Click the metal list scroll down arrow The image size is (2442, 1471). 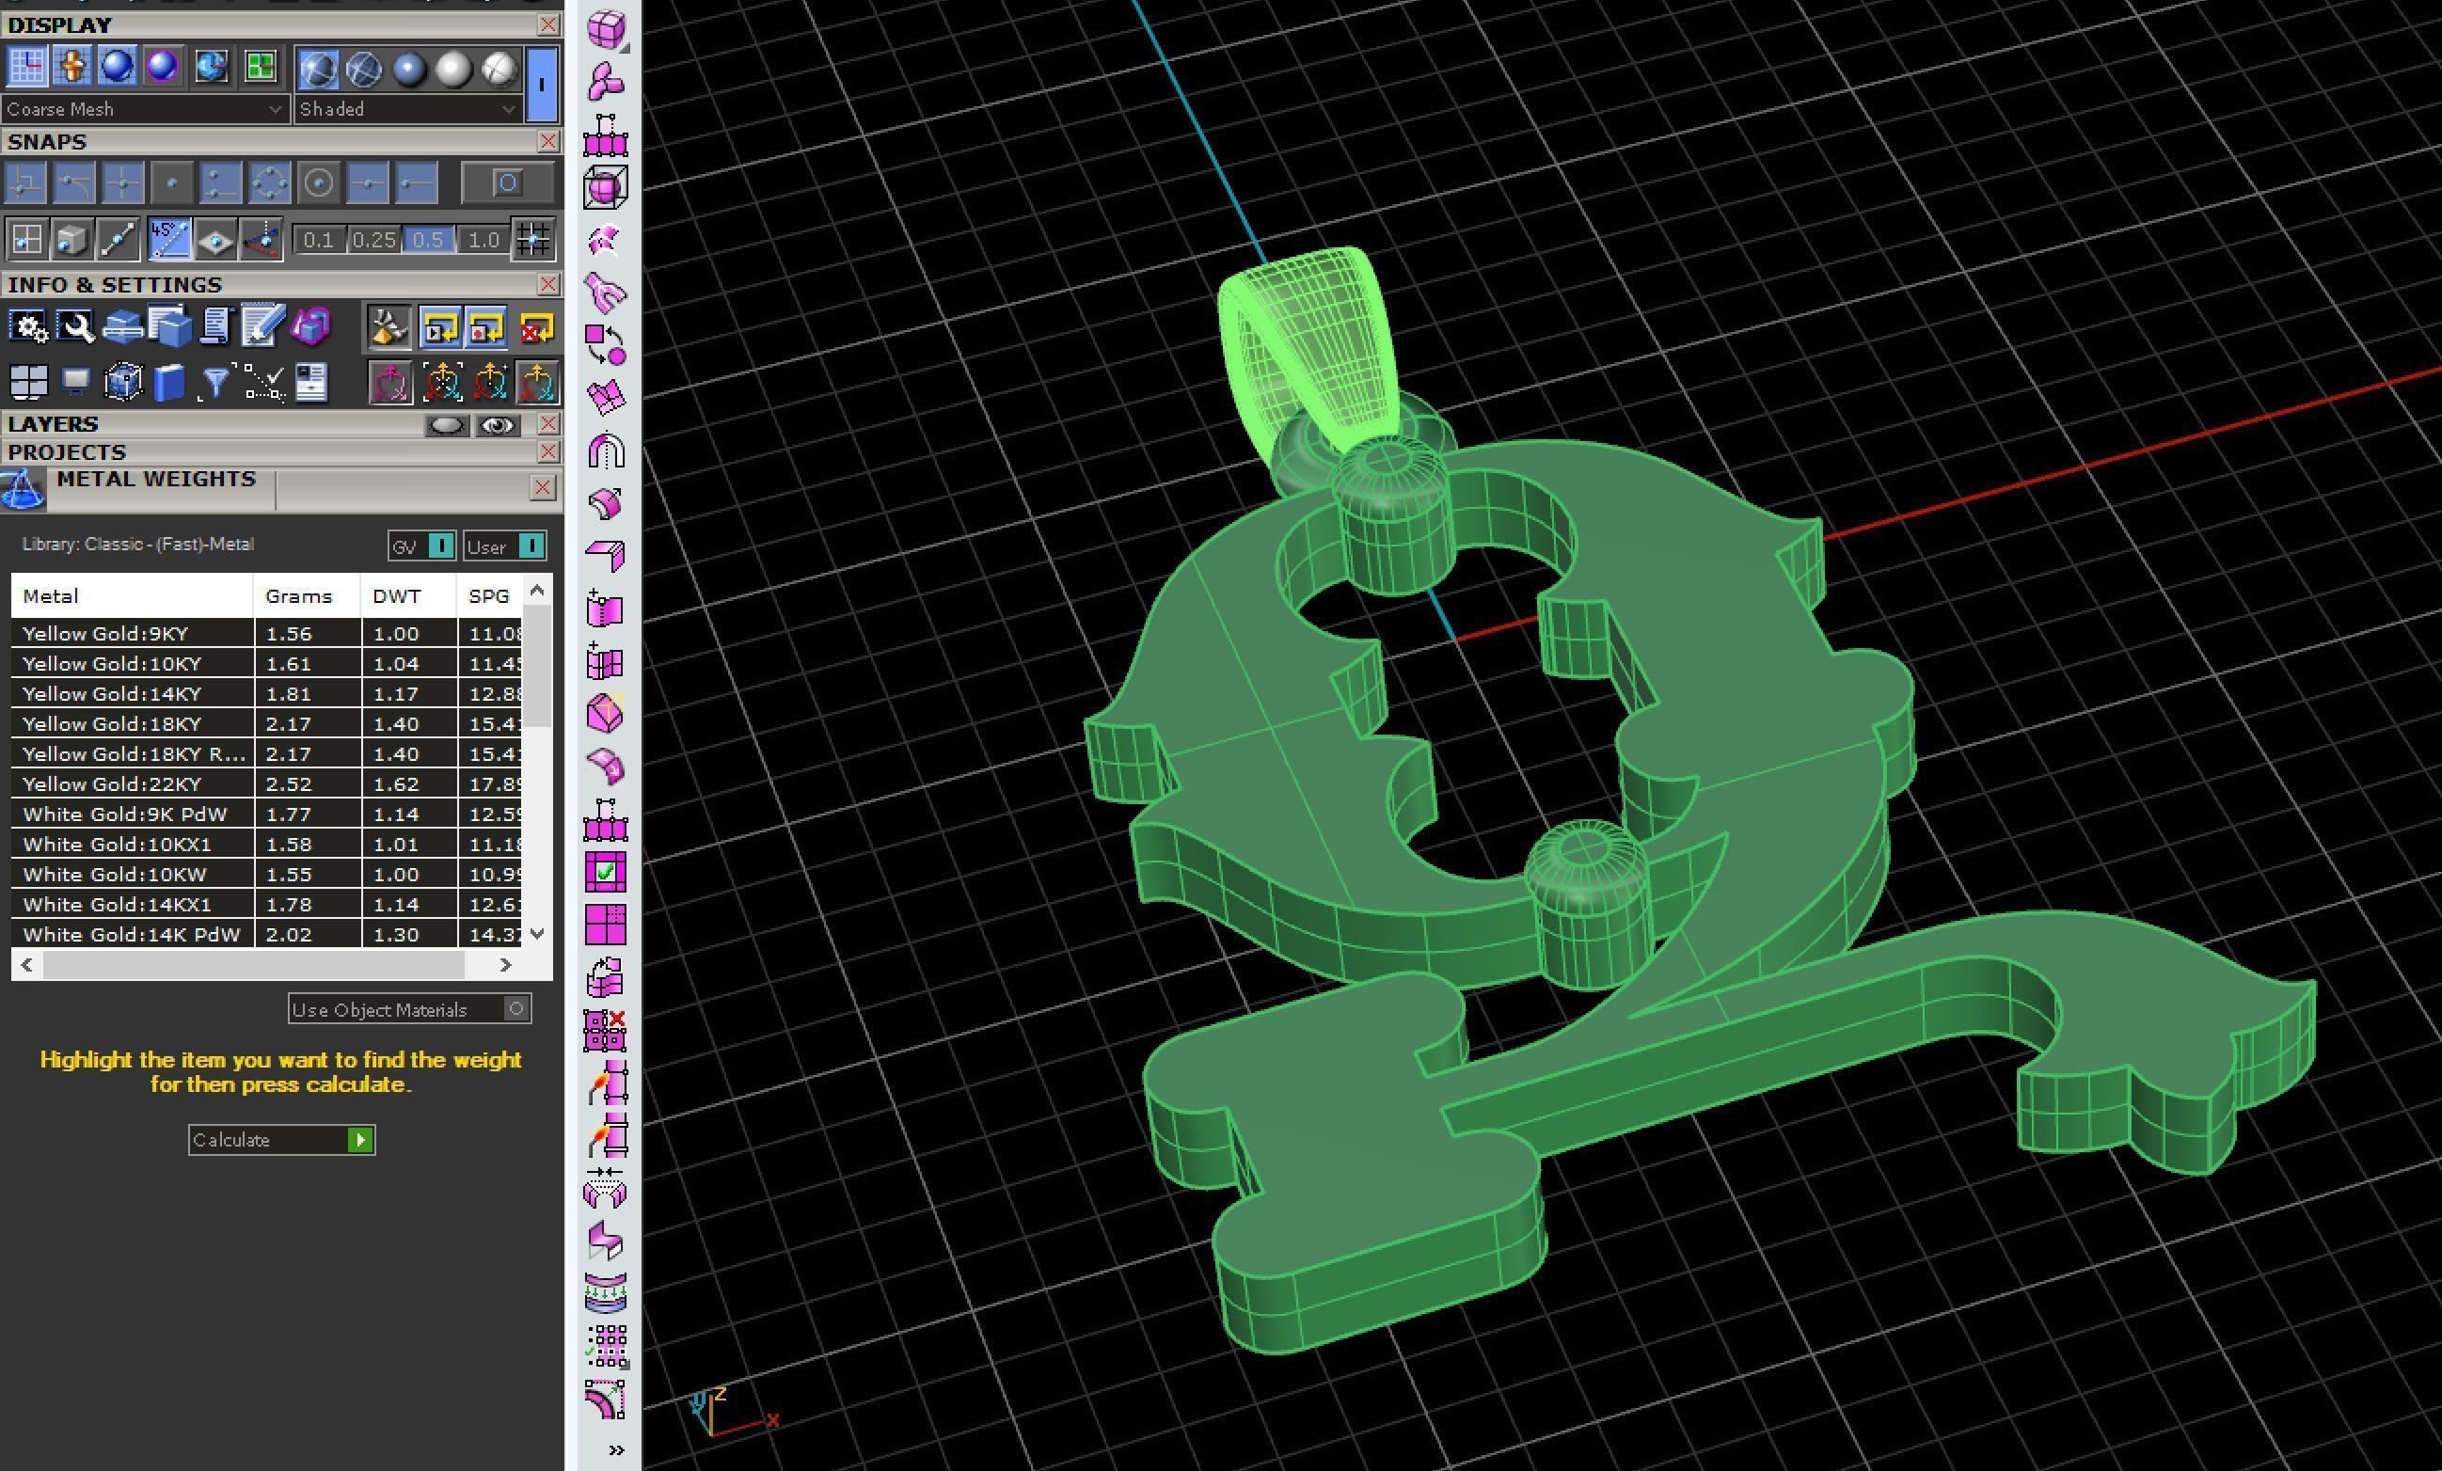pyautogui.click(x=537, y=933)
